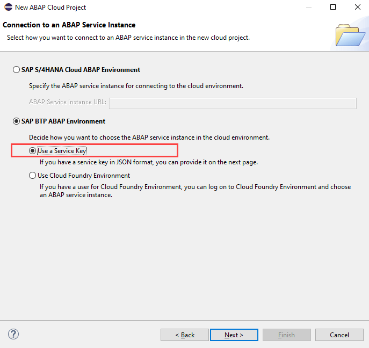Maximize the wizard dialog window
Image resolution: width=369 pixels, height=348 pixels.
pyautogui.click(x=333, y=8)
